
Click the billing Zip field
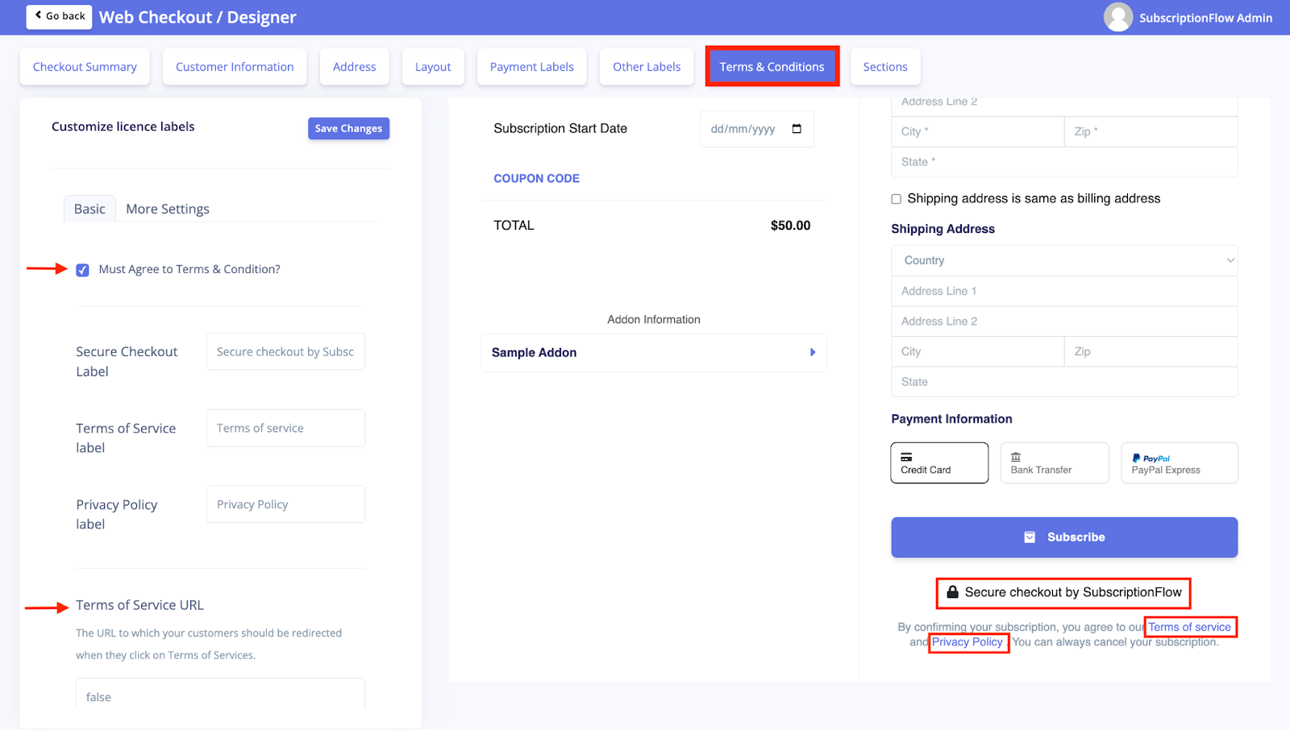(x=1151, y=131)
